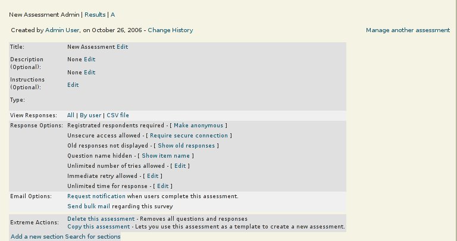Click Manage another assessment
Screen dimensions: 457x241
408,30
